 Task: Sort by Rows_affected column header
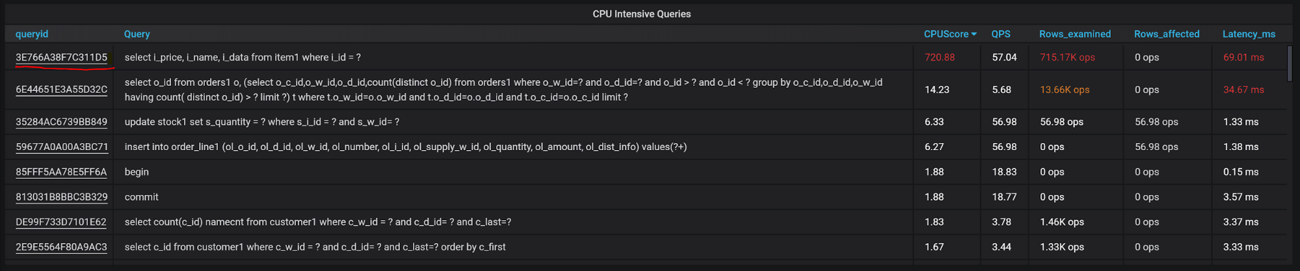1166,34
